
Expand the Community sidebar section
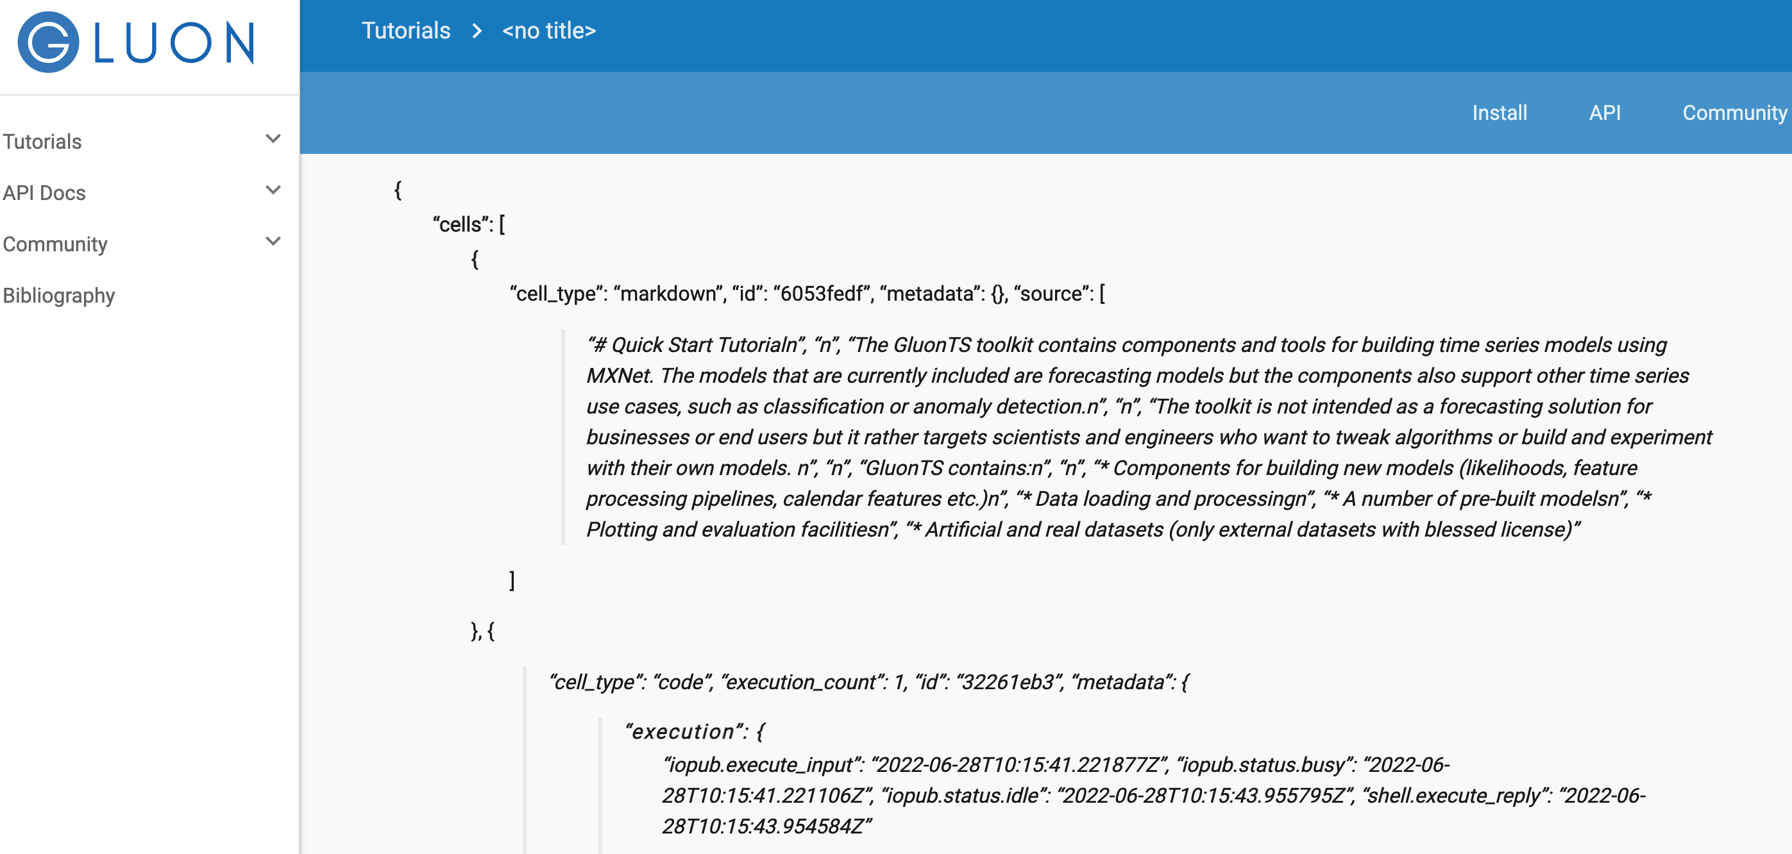point(273,241)
